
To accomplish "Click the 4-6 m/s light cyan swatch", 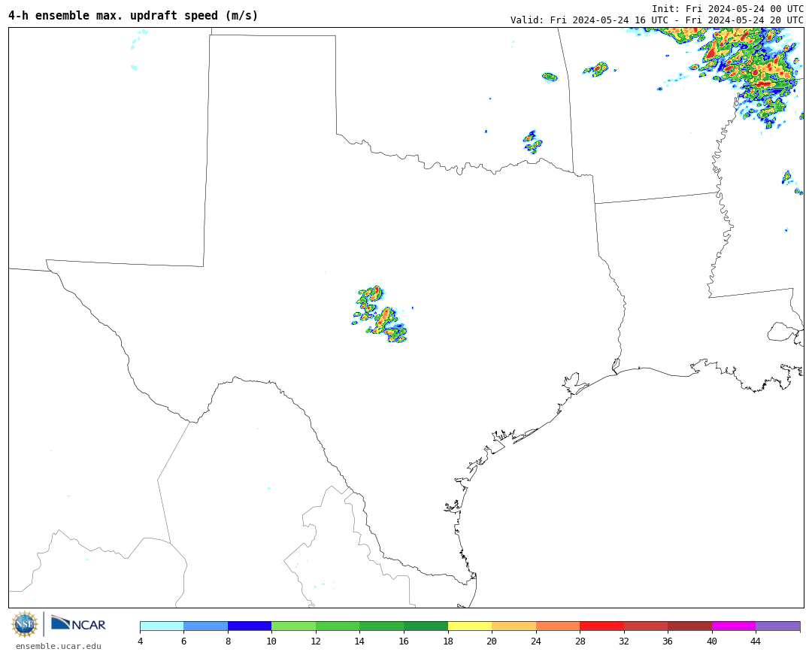I will click(162, 626).
